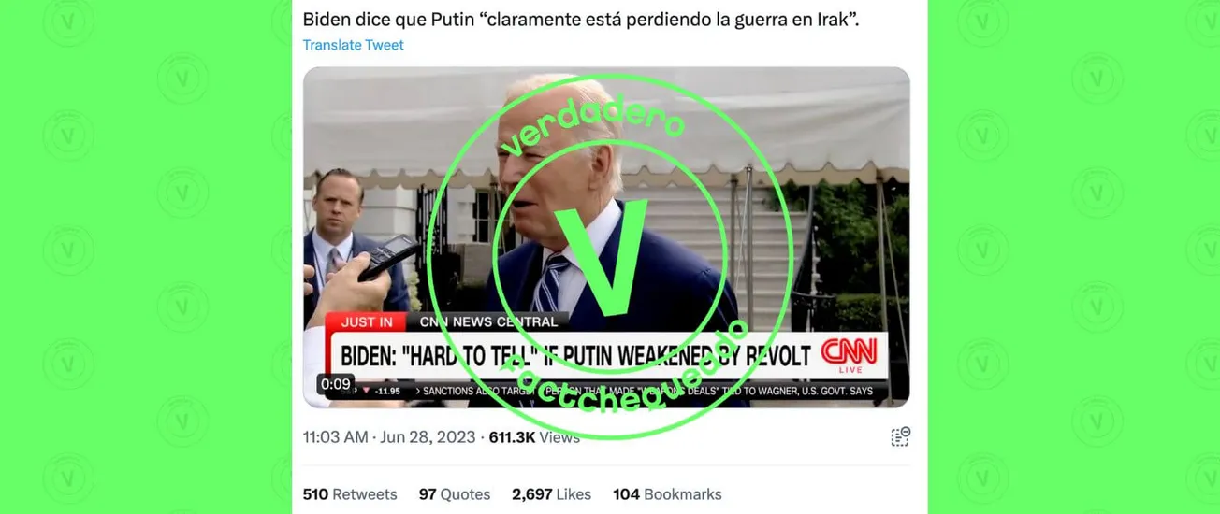Open the 510 Retweets list
Screen dimensions: 1220x514
[x=350, y=494]
